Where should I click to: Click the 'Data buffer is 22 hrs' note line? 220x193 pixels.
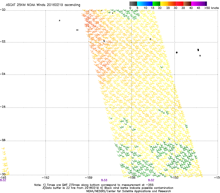pos(108,188)
